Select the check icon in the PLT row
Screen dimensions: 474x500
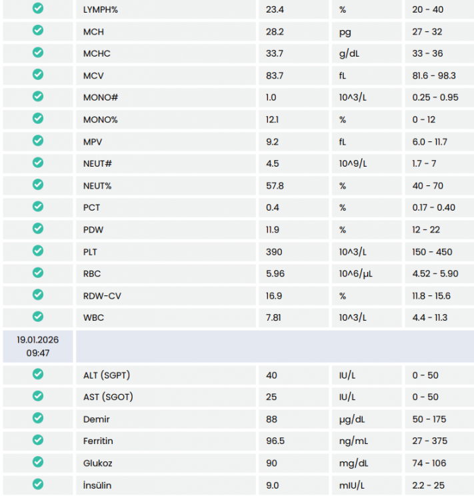[x=38, y=251]
